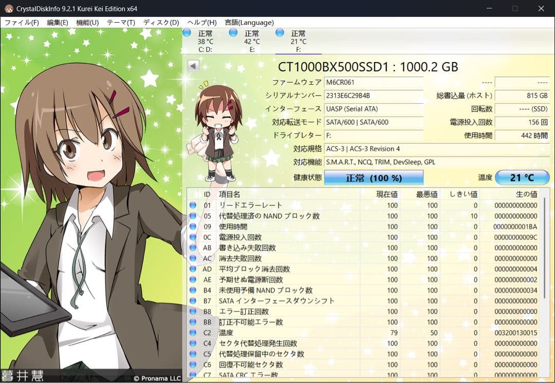
Task: Click the firmware field M6CR061
Action: 374,82
